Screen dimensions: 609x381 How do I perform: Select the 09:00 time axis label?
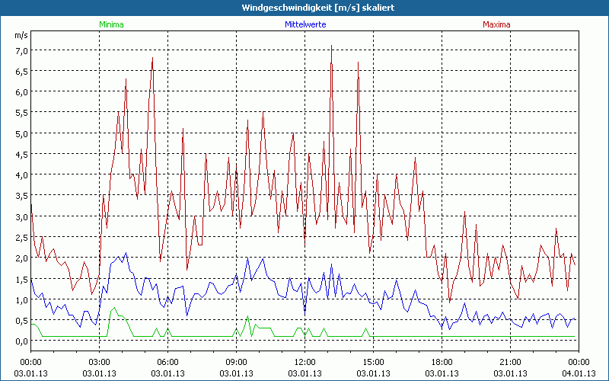tap(236, 361)
